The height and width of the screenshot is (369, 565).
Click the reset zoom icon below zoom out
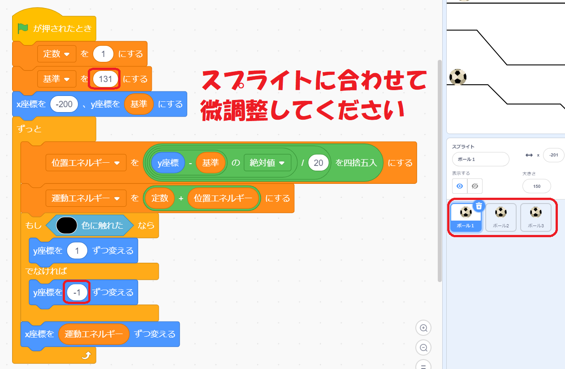423,365
